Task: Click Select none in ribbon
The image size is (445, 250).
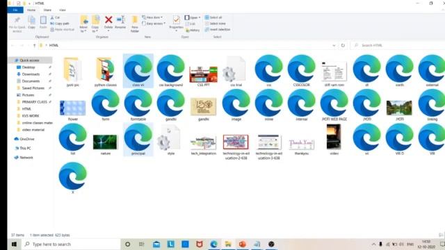Action: point(216,24)
